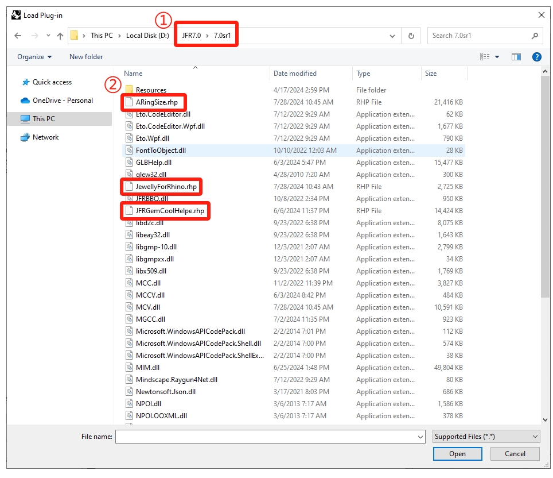Click the Open button
The width and height of the screenshot is (553, 478).
[457, 454]
